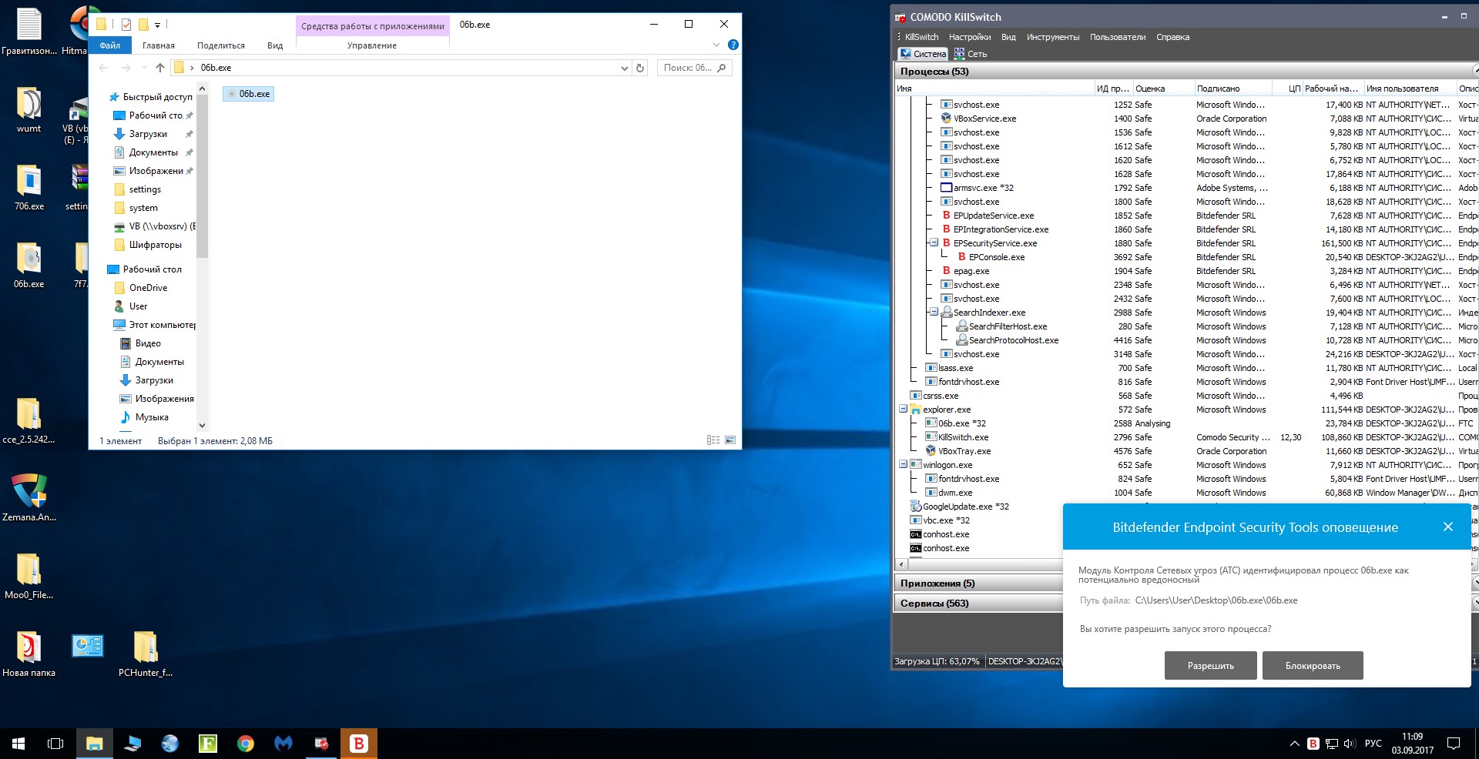Open Google Chrome from the taskbar
Image resolution: width=1479 pixels, height=759 pixels.
coord(246,744)
